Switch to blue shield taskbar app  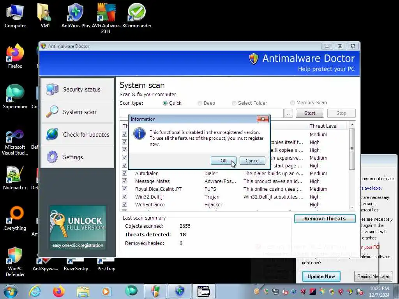pos(179,291)
